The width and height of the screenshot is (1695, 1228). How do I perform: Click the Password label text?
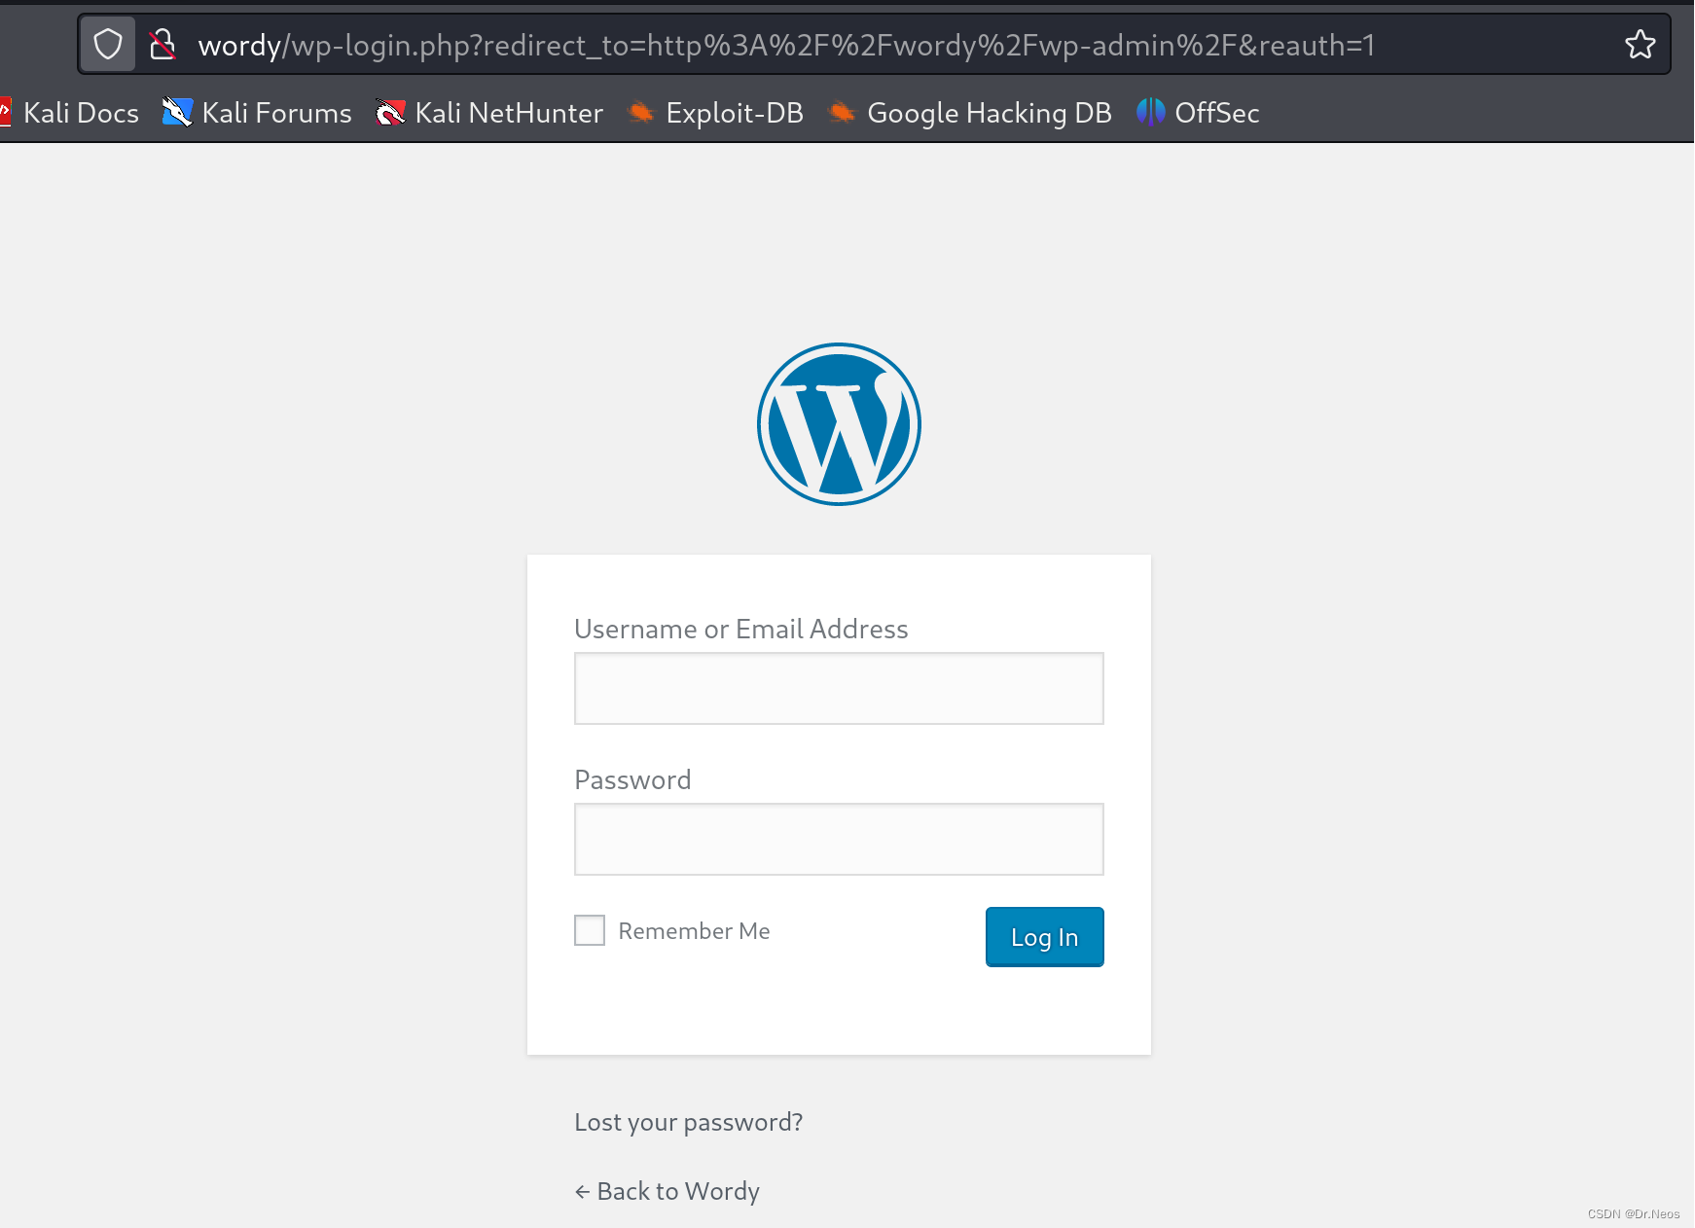click(x=632, y=779)
